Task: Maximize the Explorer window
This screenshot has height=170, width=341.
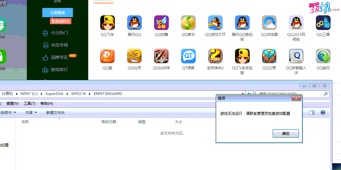Action: point(314,86)
